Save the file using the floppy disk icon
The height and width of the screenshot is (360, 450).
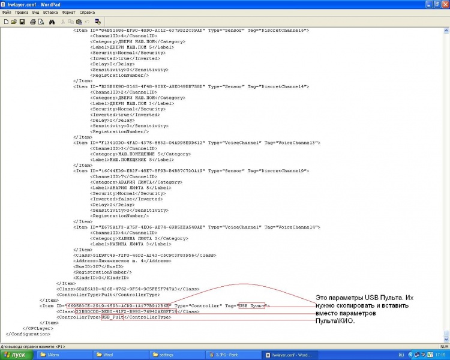(22, 22)
